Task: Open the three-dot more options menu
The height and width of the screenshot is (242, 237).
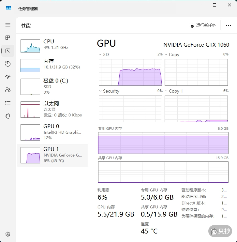Action: (x=228, y=25)
